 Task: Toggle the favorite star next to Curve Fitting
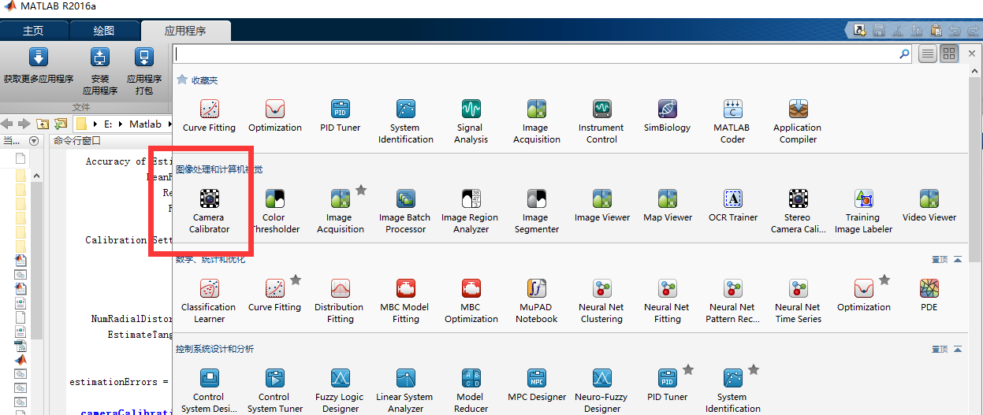[x=296, y=280]
